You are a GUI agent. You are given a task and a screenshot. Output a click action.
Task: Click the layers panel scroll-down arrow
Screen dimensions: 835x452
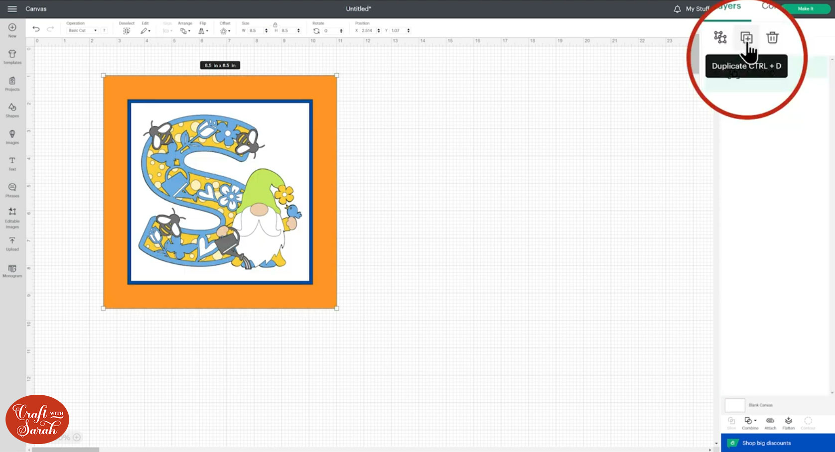click(x=832, y=393)
